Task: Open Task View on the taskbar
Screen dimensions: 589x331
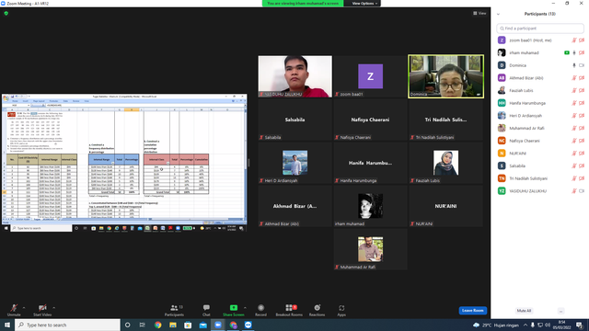Action: pyautogui.click(x=143, y=325)
